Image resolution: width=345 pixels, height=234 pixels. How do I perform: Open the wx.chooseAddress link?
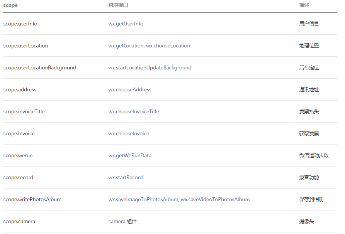tap(130, 89)
